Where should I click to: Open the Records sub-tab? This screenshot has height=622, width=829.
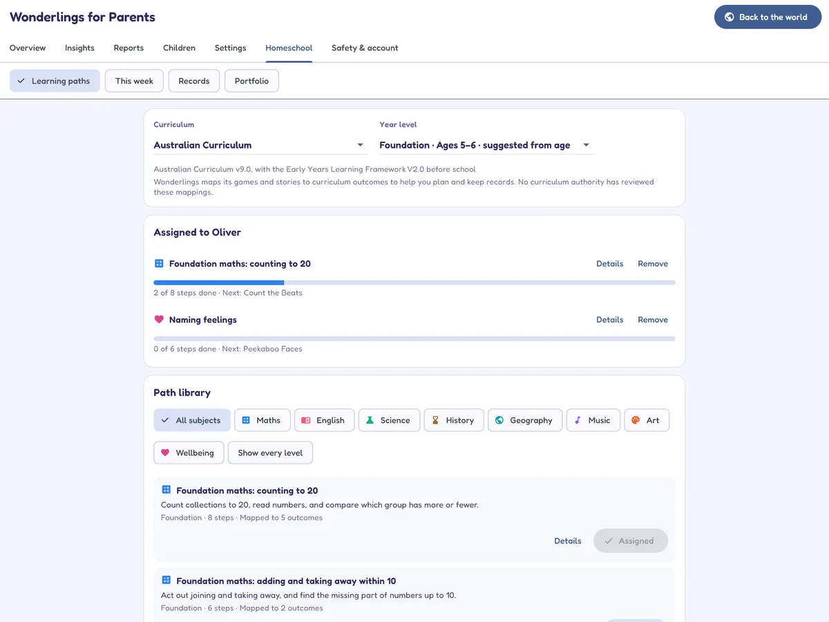(x=193, y=81)
